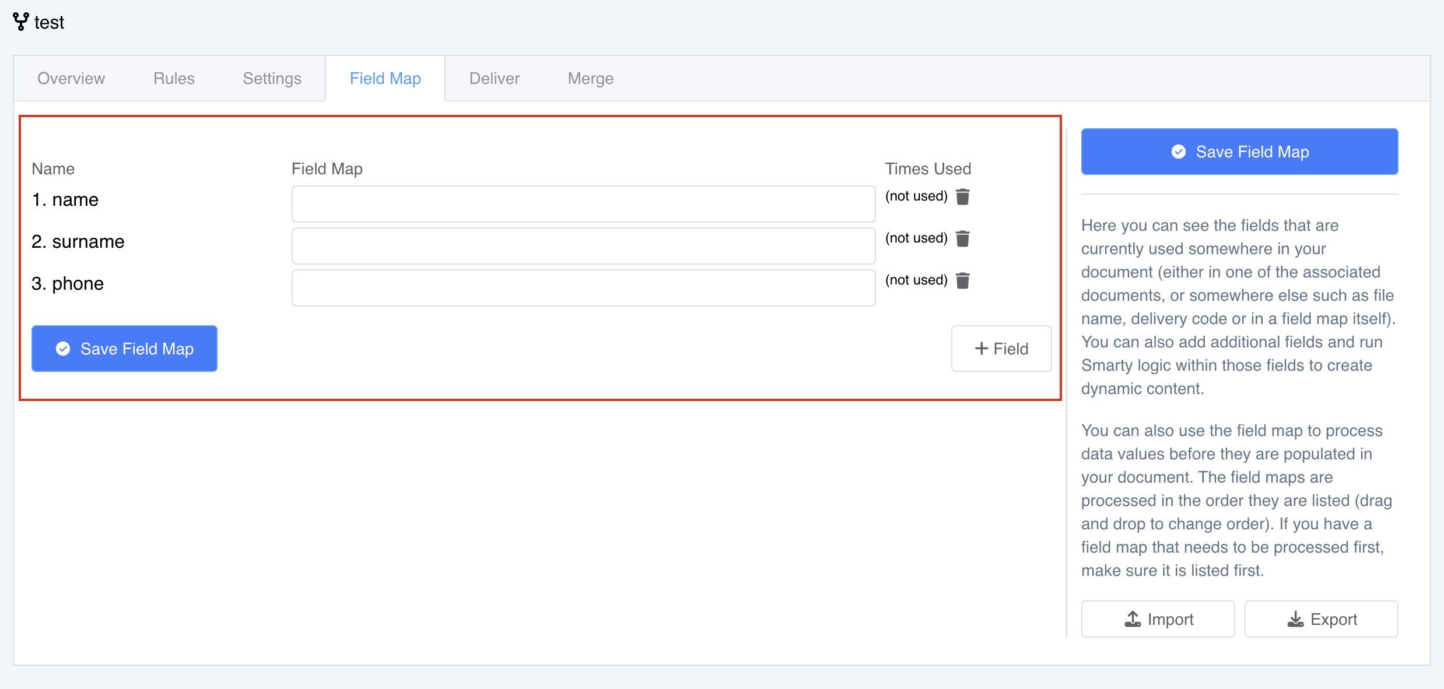The image size is (1444, 689).
Task: Click the branch icon beside test title
Action: point(21,22)
